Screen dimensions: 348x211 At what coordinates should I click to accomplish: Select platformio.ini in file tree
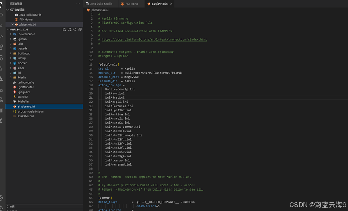[44, 107]
